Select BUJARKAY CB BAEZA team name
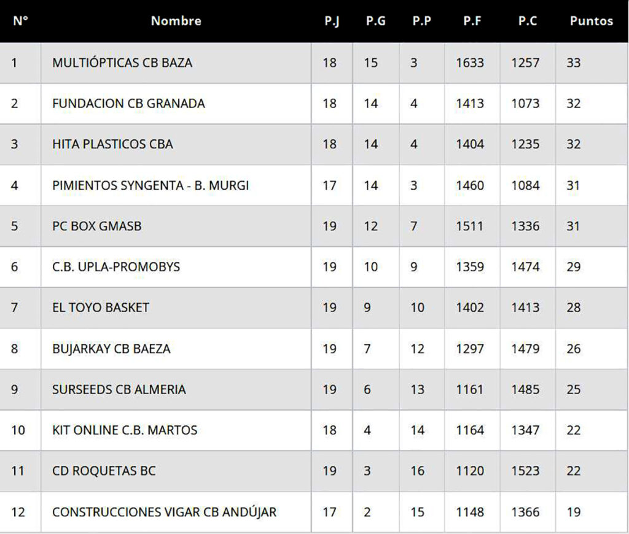629x534 pixels. [x=111, y=349]
